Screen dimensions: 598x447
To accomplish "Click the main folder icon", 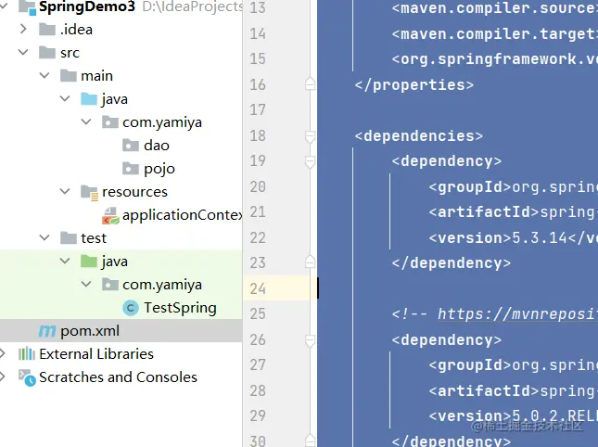I will click(x=69, y=76).
